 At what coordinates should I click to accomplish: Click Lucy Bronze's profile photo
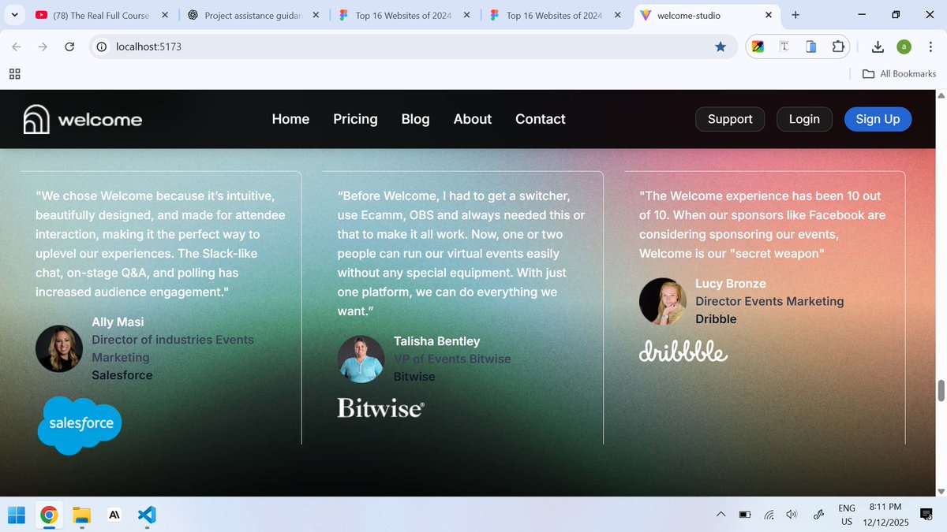click(x=663, y=301)
